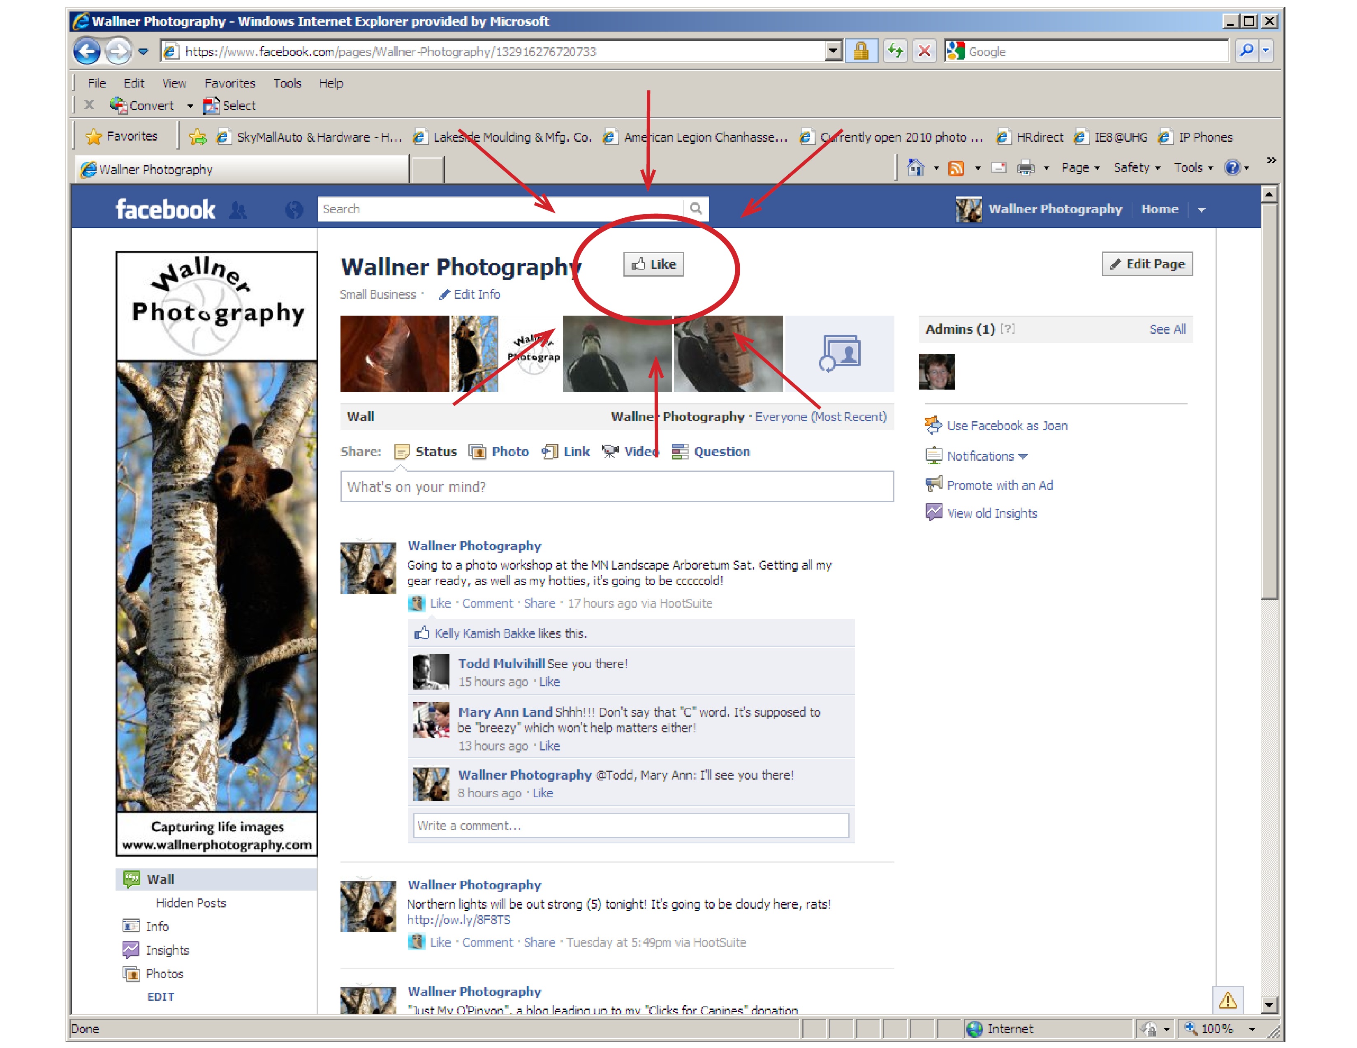The width and height of the screenshot is (1357, 1048).
Task: Click the Facebook friend requests icon
Action: pyautogui.click(x=239, y=210)
